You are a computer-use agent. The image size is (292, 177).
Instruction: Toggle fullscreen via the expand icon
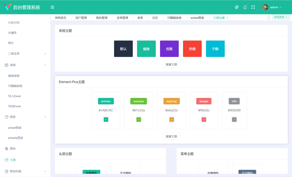253,7
